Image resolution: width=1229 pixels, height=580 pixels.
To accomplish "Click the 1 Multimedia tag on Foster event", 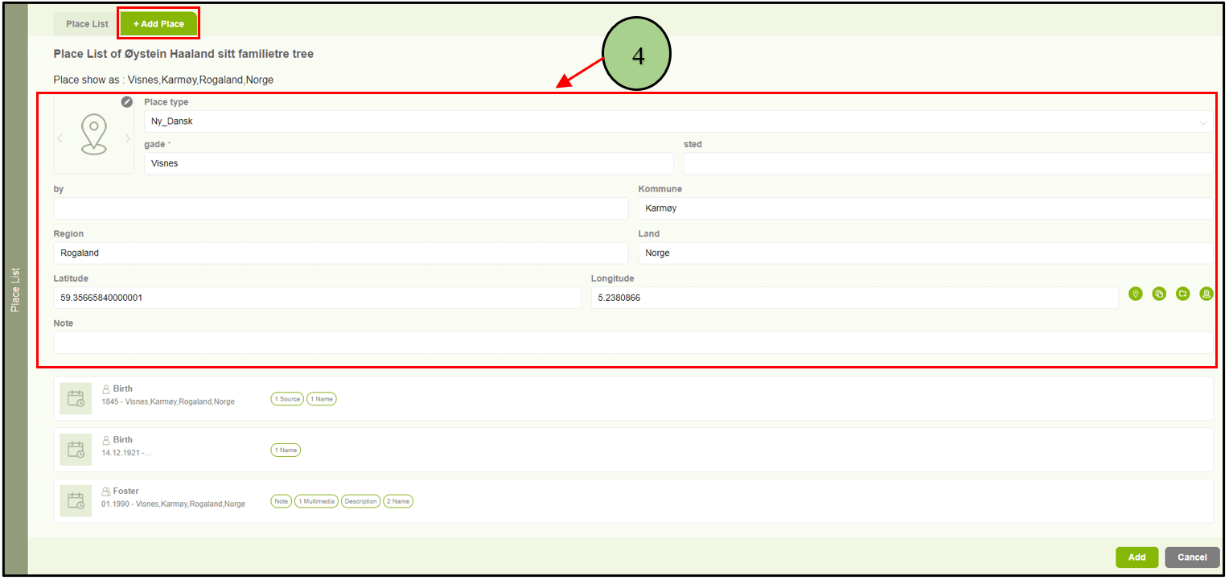I will (316, 501).
